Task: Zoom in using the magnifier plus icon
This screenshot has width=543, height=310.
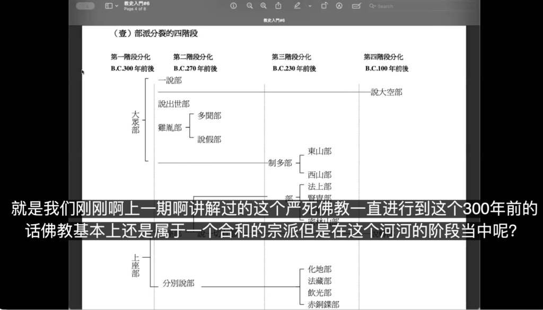Action: [264, 6]
